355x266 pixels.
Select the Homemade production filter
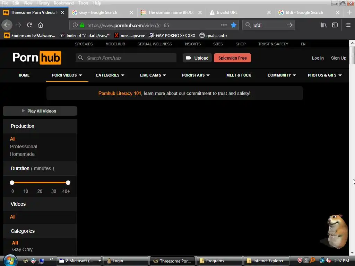[x=23, y=154]
